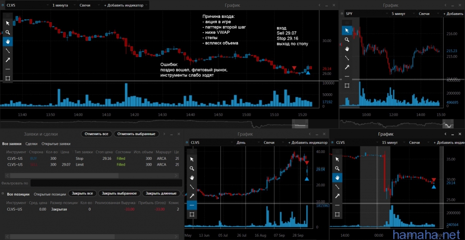Open the 5 минут timeframe dropdown
The image size is (465, 240).
pos(403,14)
